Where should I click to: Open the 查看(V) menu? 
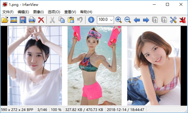pyautogui.click(x=70, y=12)
